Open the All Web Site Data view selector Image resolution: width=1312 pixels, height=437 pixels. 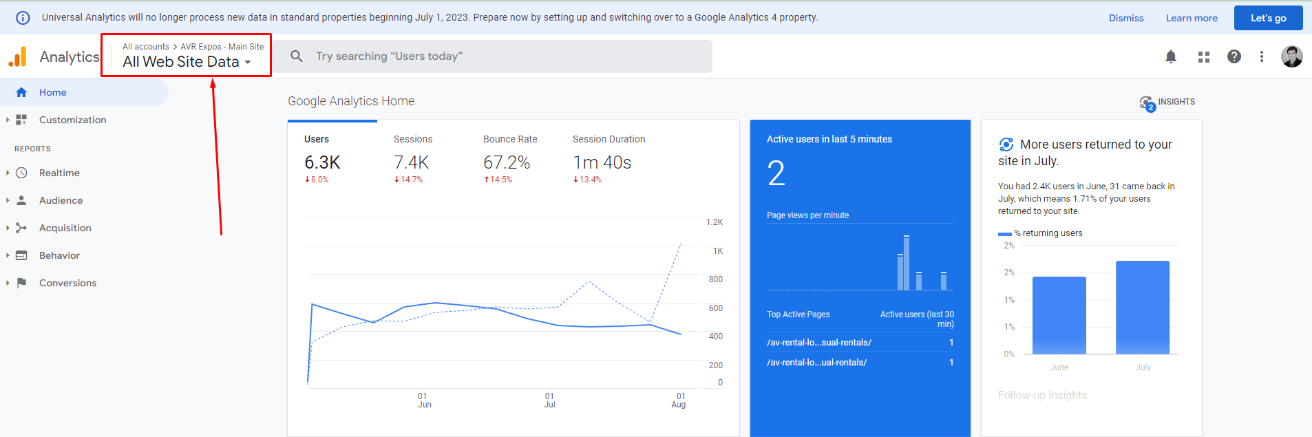(x=187, y=62)
